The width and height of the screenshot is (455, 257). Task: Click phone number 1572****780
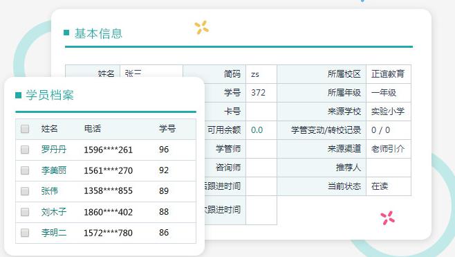[x=109, y=233]
